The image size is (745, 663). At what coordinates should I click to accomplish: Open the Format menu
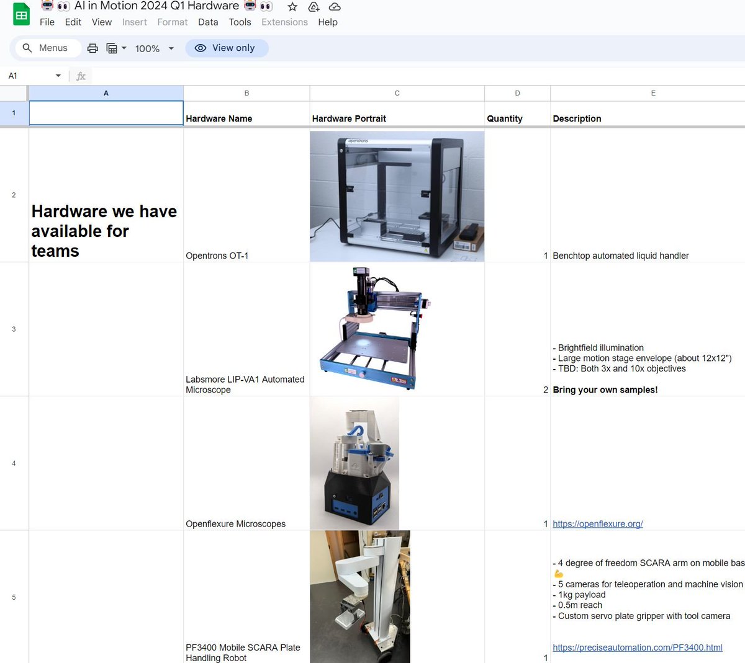pyautogui.click(x=173, y=22)
